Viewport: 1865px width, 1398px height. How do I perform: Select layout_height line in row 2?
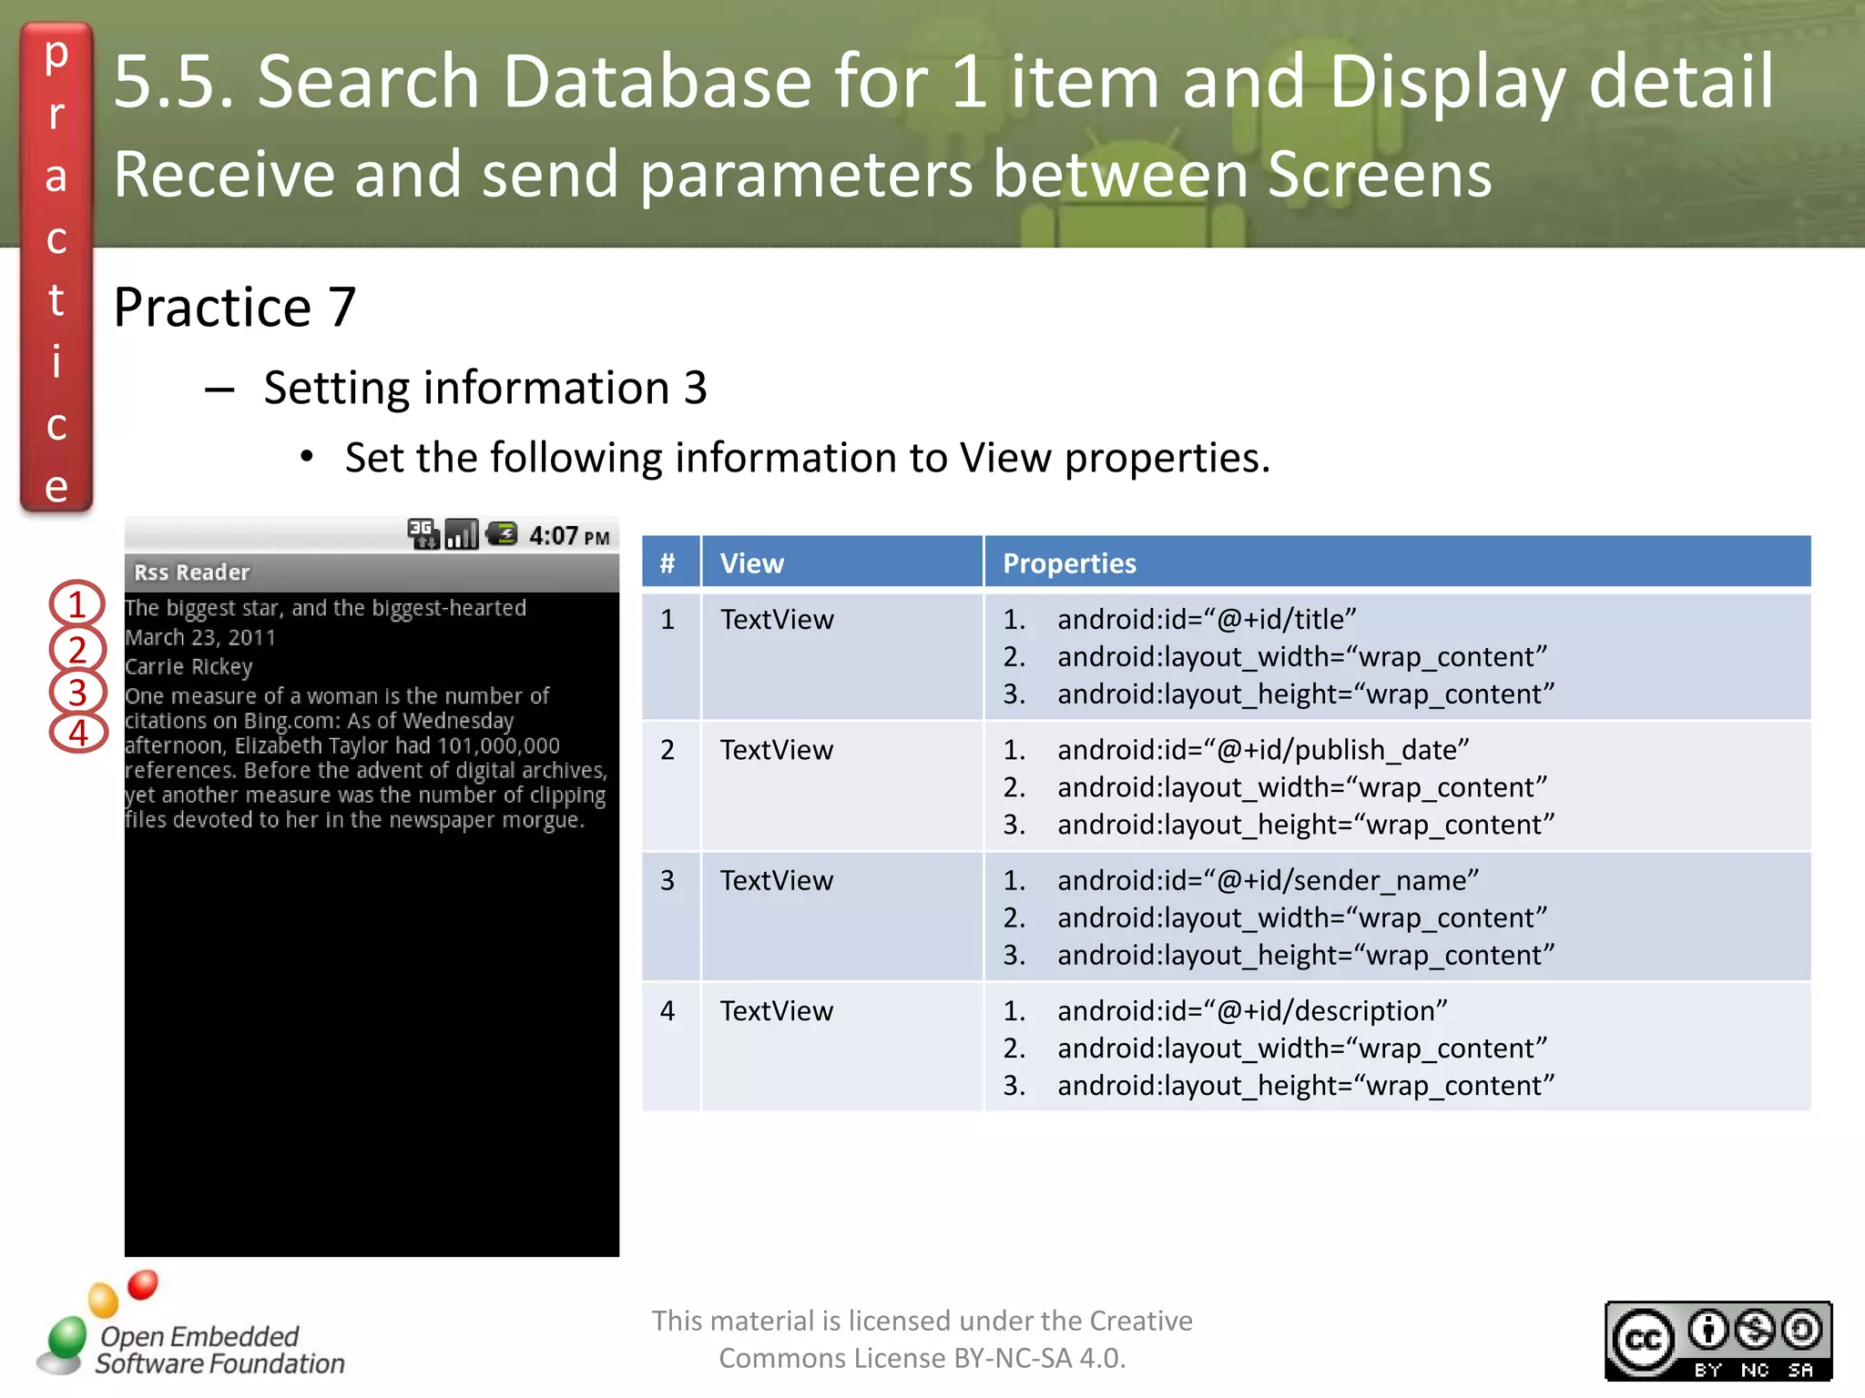[x=1306, y=824]
